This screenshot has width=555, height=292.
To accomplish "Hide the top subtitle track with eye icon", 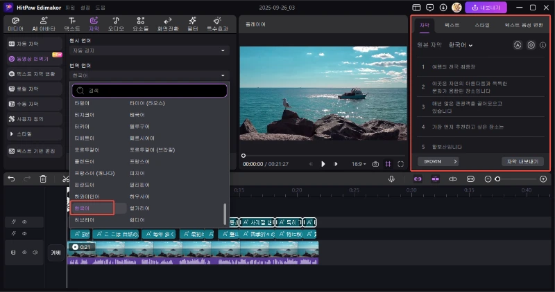I will pyautogui.click(x=24, y=222).
